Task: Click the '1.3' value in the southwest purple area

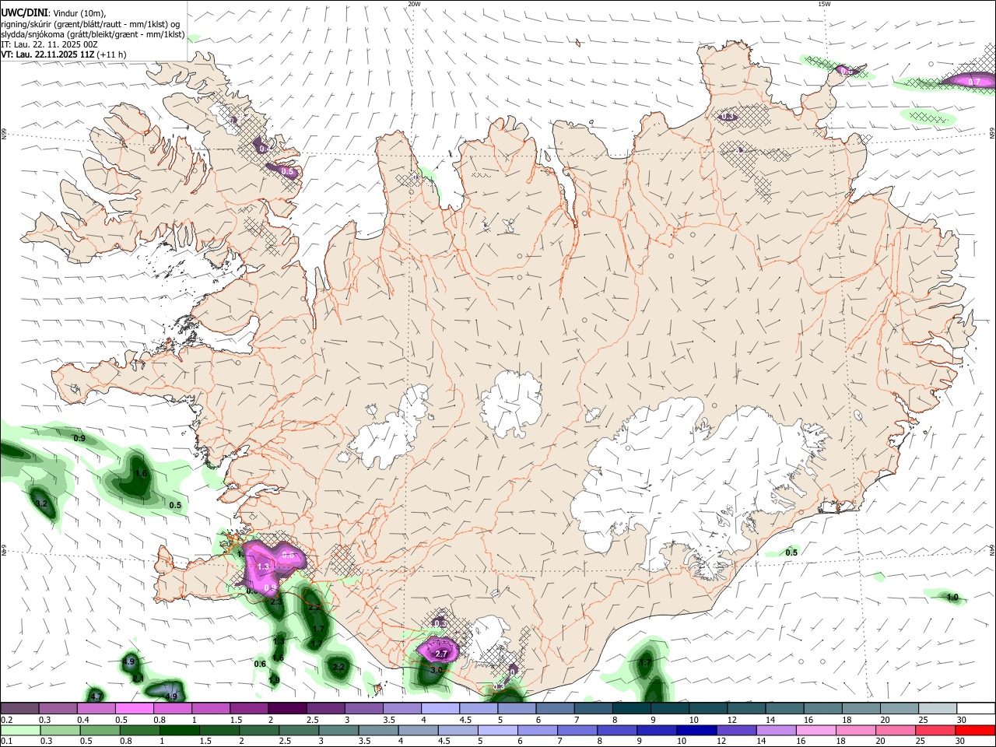Action: pyautogui.click(x=263, y=567)
